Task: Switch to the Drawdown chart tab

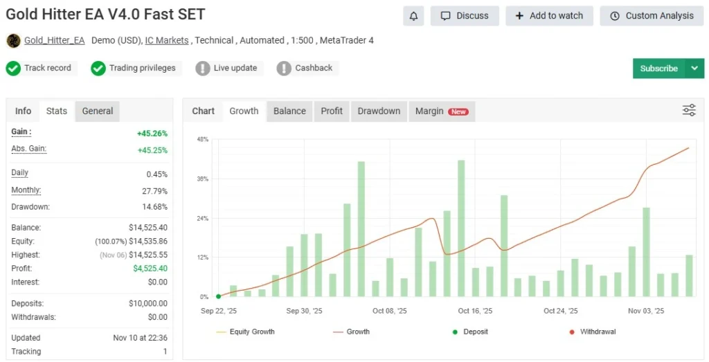Action: coord(379,111)
